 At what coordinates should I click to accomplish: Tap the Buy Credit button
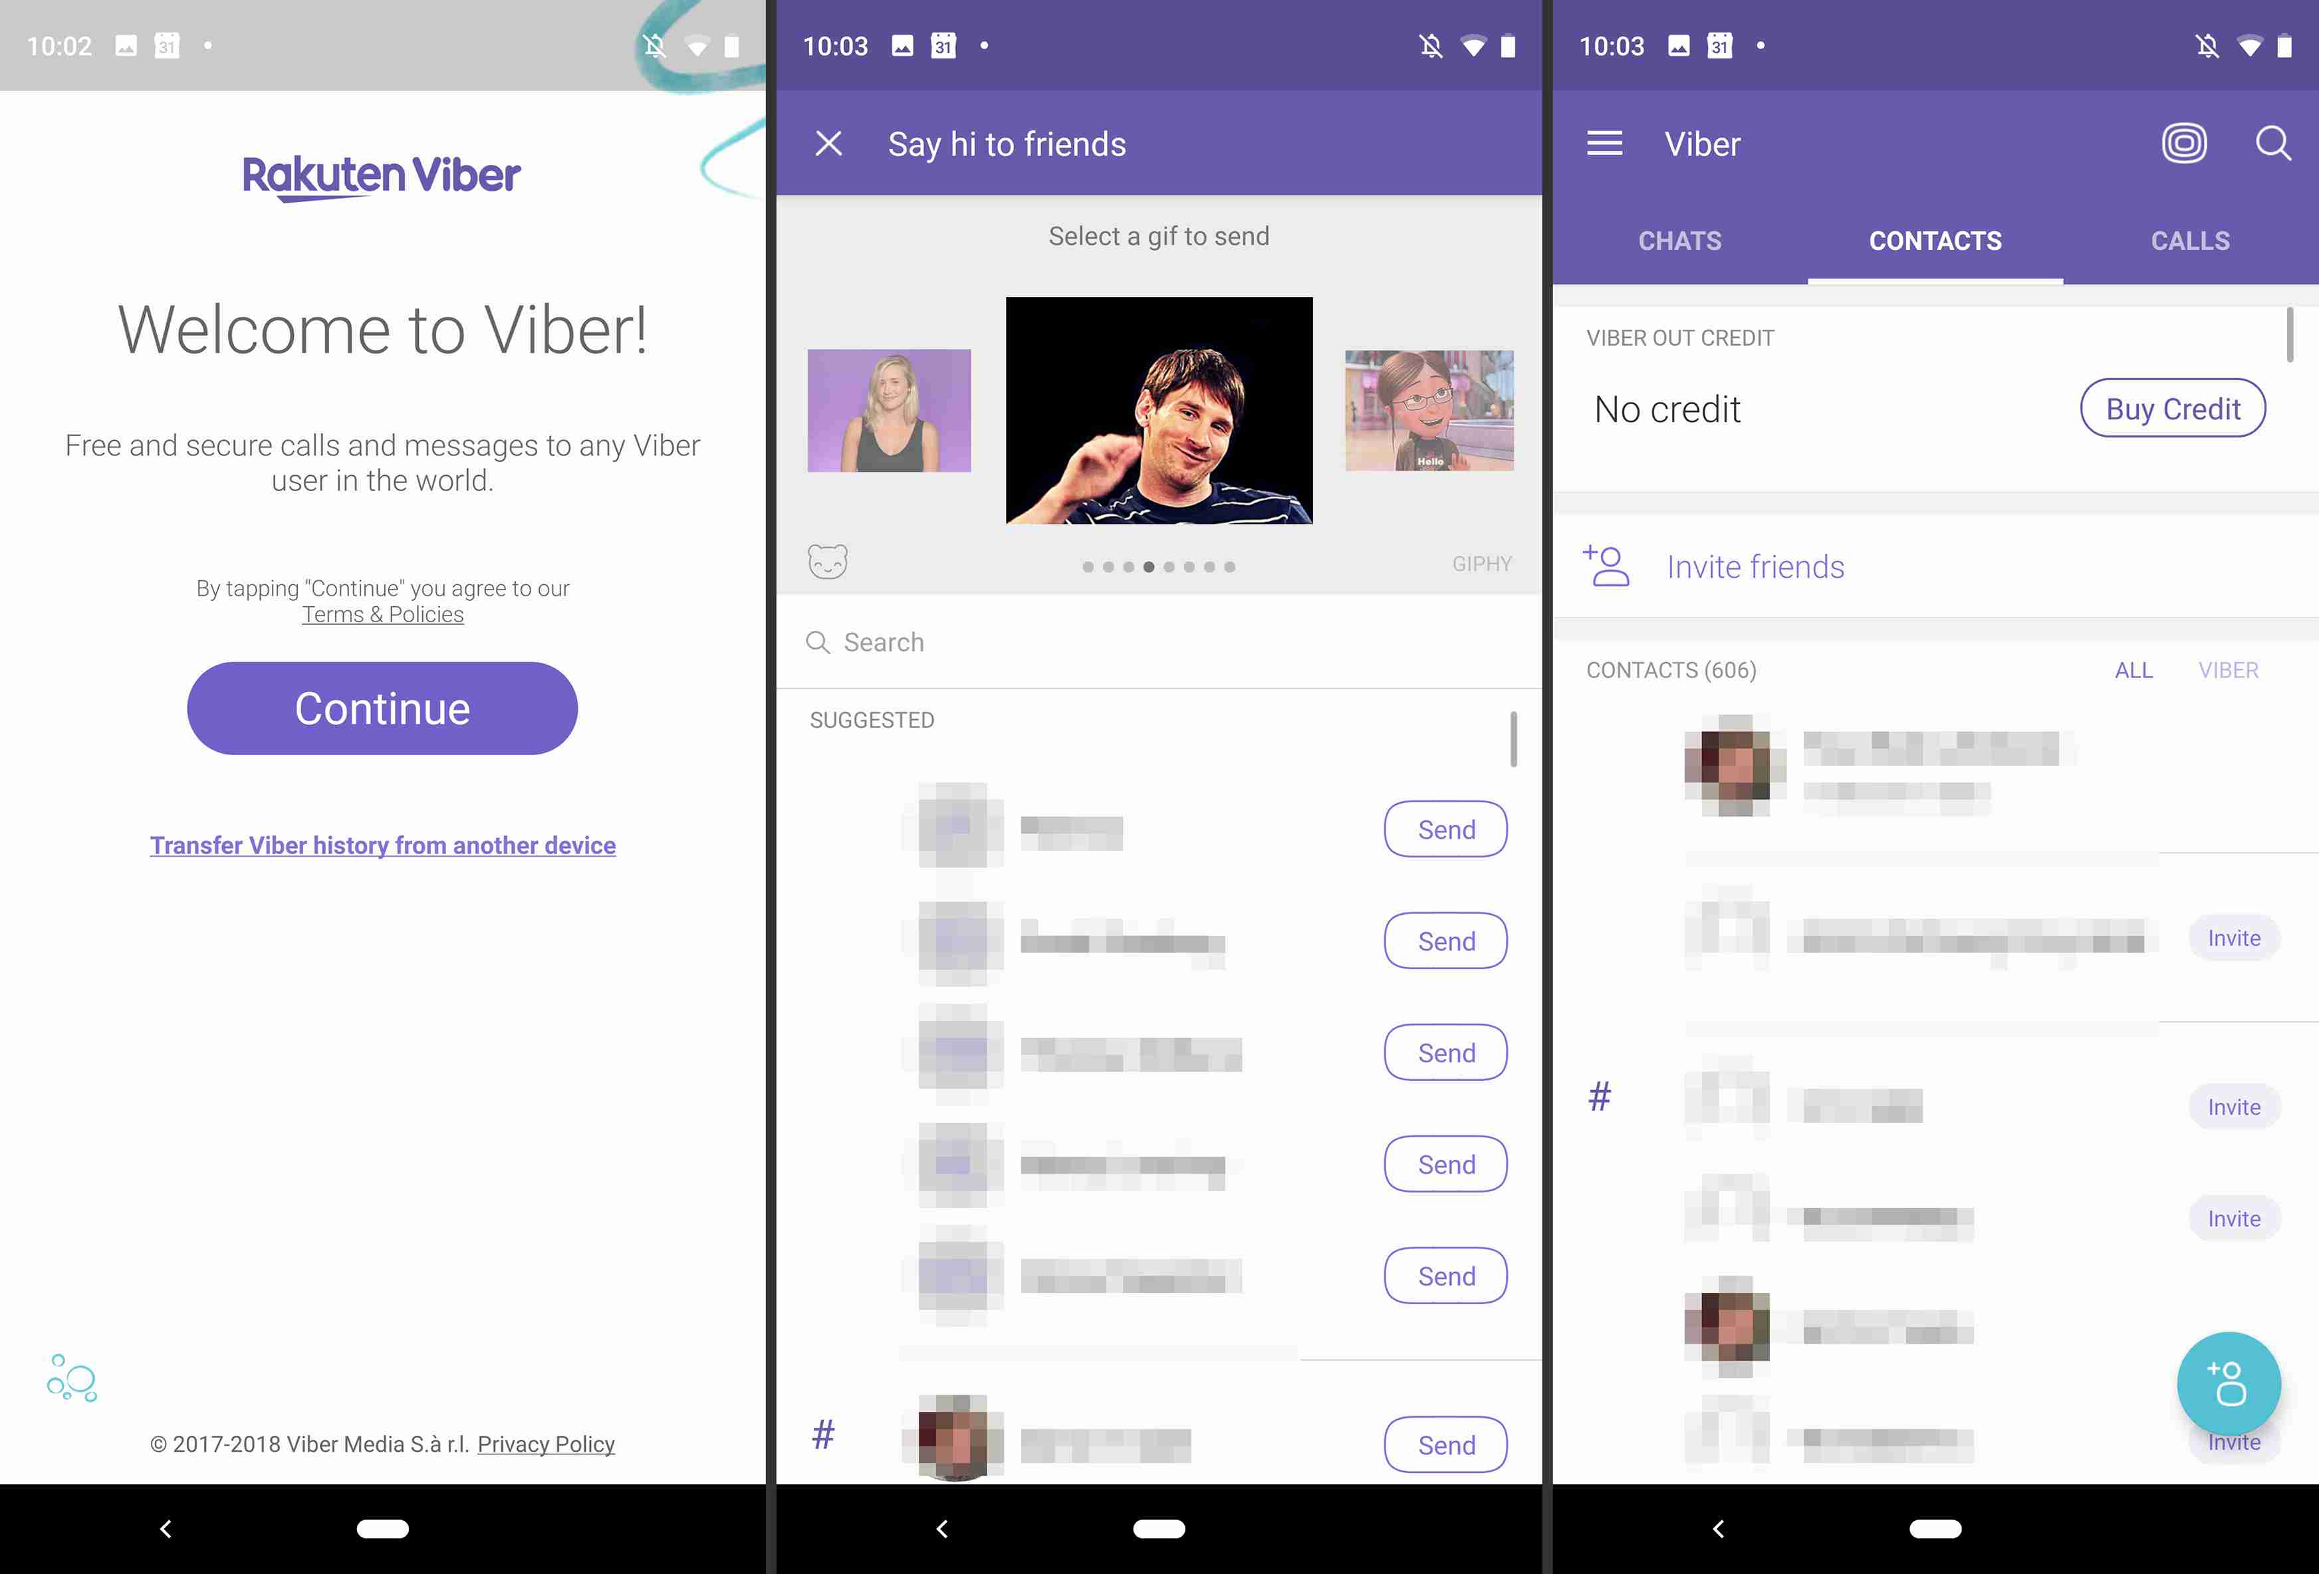(x=2173, y=407)
